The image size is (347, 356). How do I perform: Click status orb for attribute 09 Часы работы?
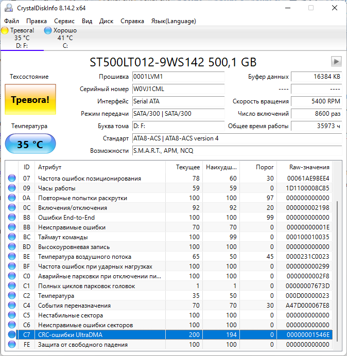pyautogui.click(x=12, y=188)
